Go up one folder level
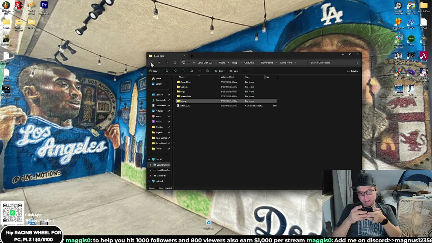The height and width of the screenshot is (243, 432). 167,62
